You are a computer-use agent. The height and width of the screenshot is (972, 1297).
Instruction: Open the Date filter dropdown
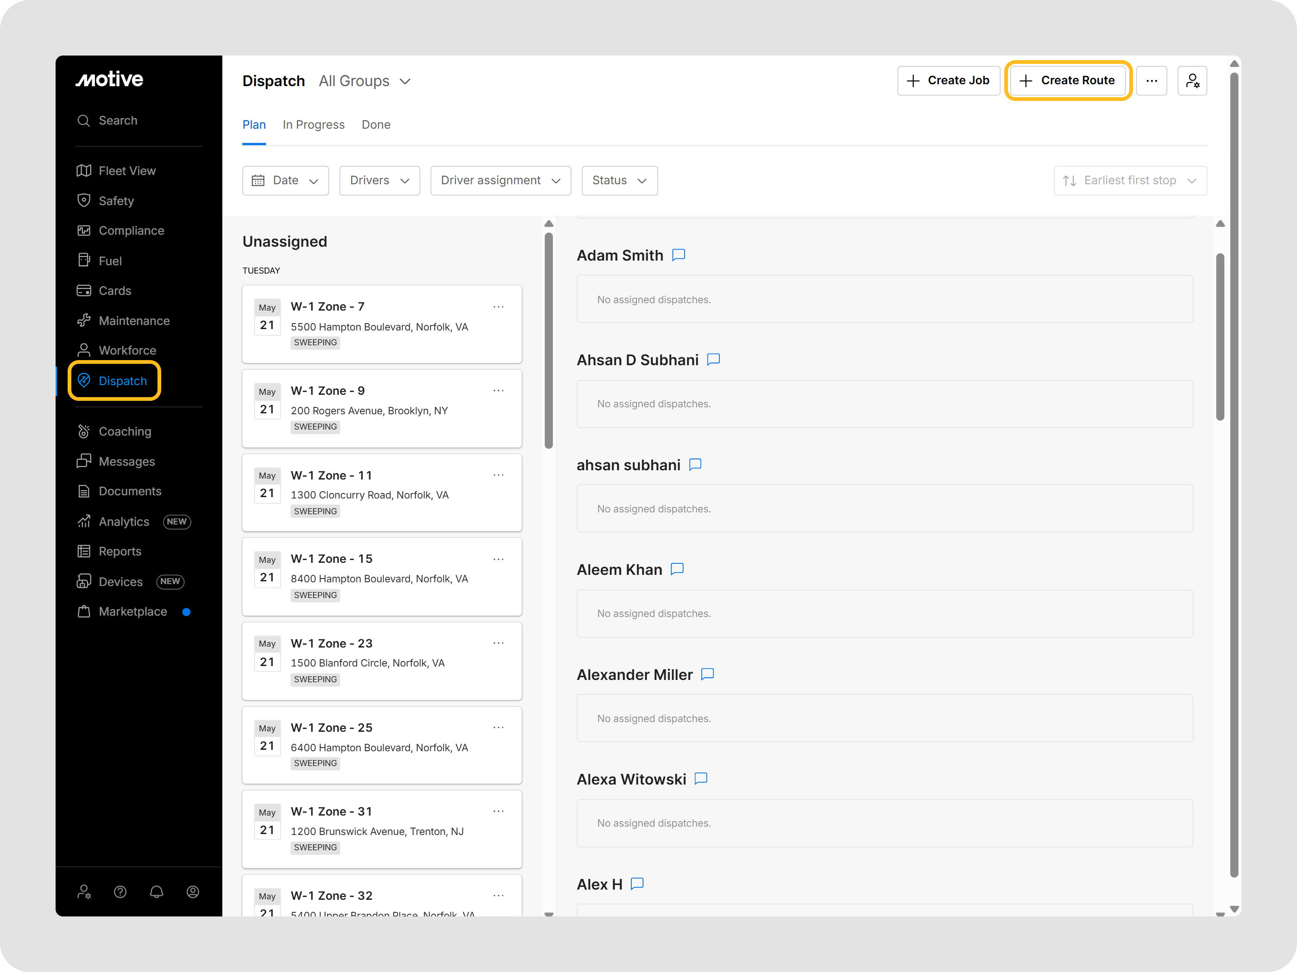[x=285, y=181]
